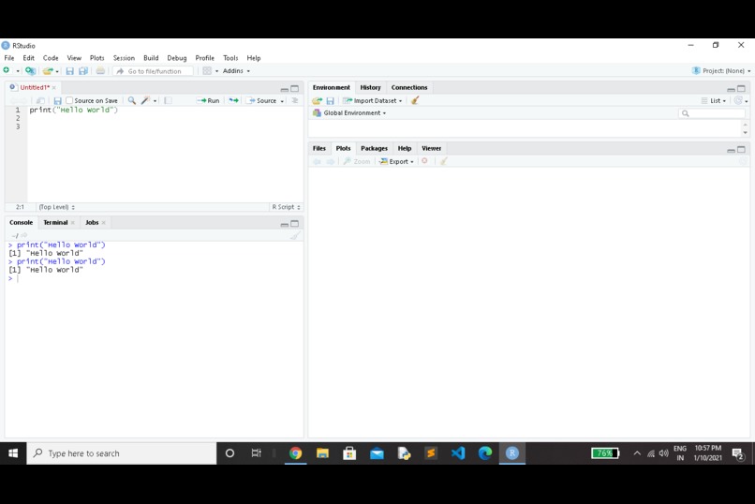Click the editor Save icon beside Source on Save
Viewport: 755px width, 504px height.
pyautogui.click(x=57, y=100)
